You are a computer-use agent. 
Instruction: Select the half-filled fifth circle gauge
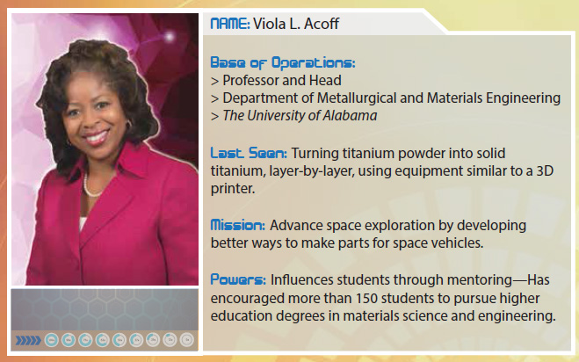pos(119,340)
